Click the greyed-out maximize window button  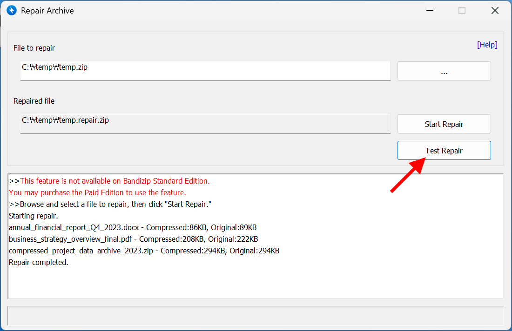(x=462, y=10)
